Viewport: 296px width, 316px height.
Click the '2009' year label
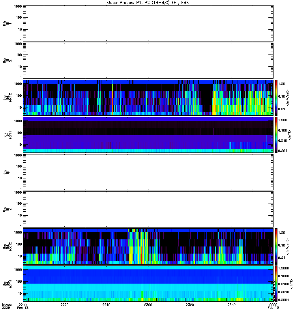point(5,308)
